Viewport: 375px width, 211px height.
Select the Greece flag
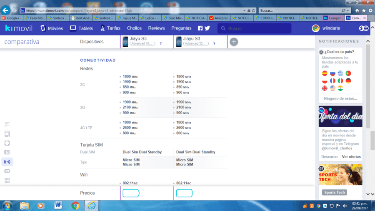pos(340,73)
